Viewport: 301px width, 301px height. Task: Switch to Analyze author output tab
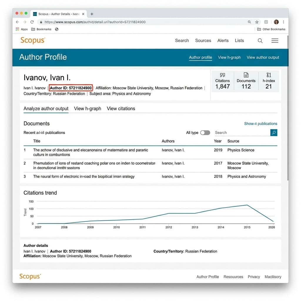46,109
